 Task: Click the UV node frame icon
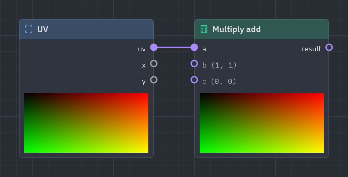(x=29, y=29)
